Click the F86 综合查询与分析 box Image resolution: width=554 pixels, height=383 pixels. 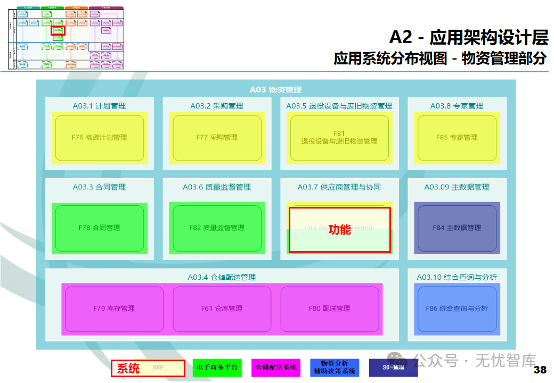pyautogui.click(x=457, y=309)
